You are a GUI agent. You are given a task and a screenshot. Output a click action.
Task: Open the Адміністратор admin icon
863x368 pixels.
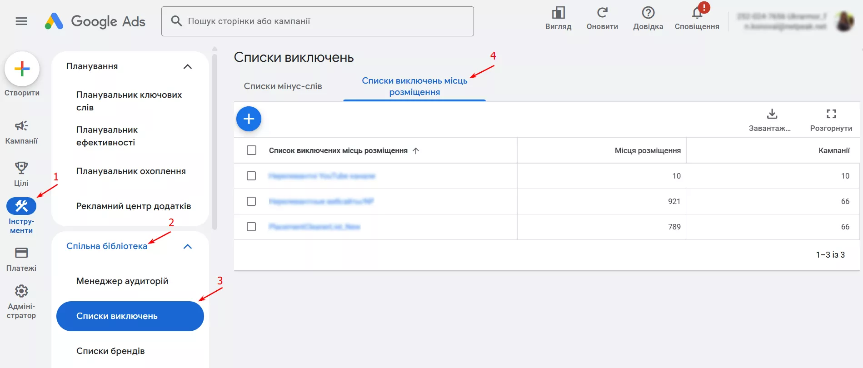pos(21,291)
